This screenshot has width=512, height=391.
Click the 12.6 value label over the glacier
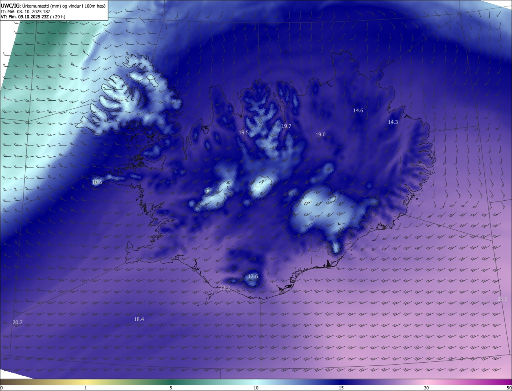pos(253,277)
